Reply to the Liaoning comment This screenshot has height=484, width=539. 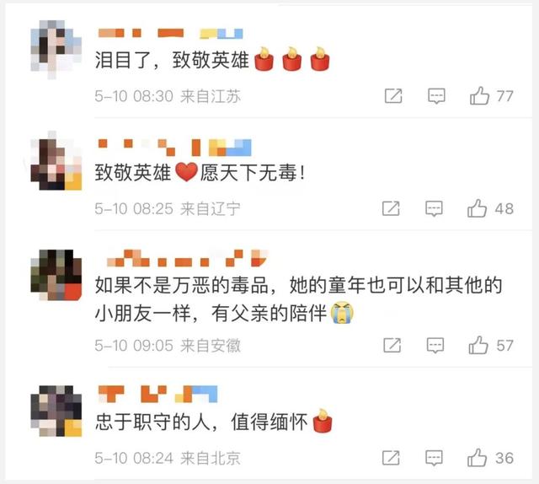tap(434, 208)
